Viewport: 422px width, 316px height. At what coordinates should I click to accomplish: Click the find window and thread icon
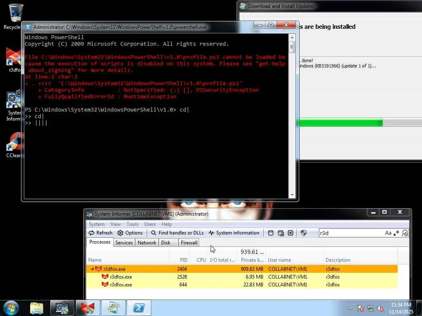[x=281, y=233]
